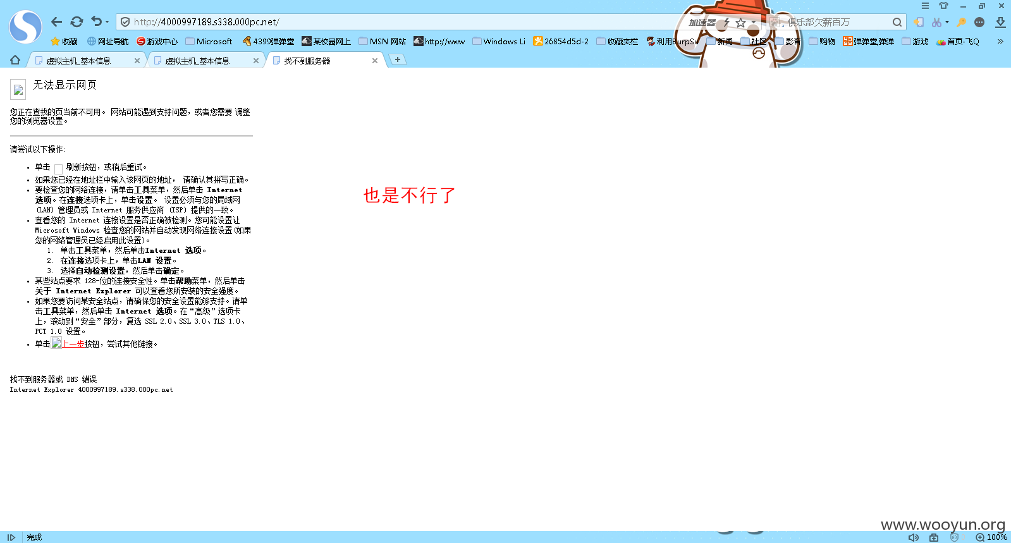Click the lightning speed-mode icon
Image resolution: width=1011 pixels, height=543 pixels.
coord(726,22)
